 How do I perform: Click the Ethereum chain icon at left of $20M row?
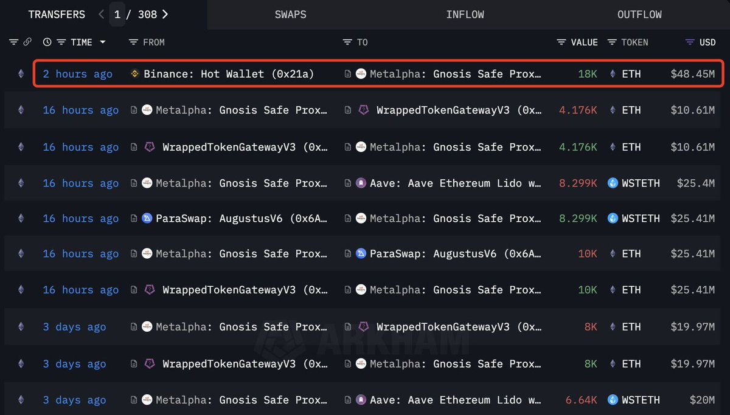(21, 400)
